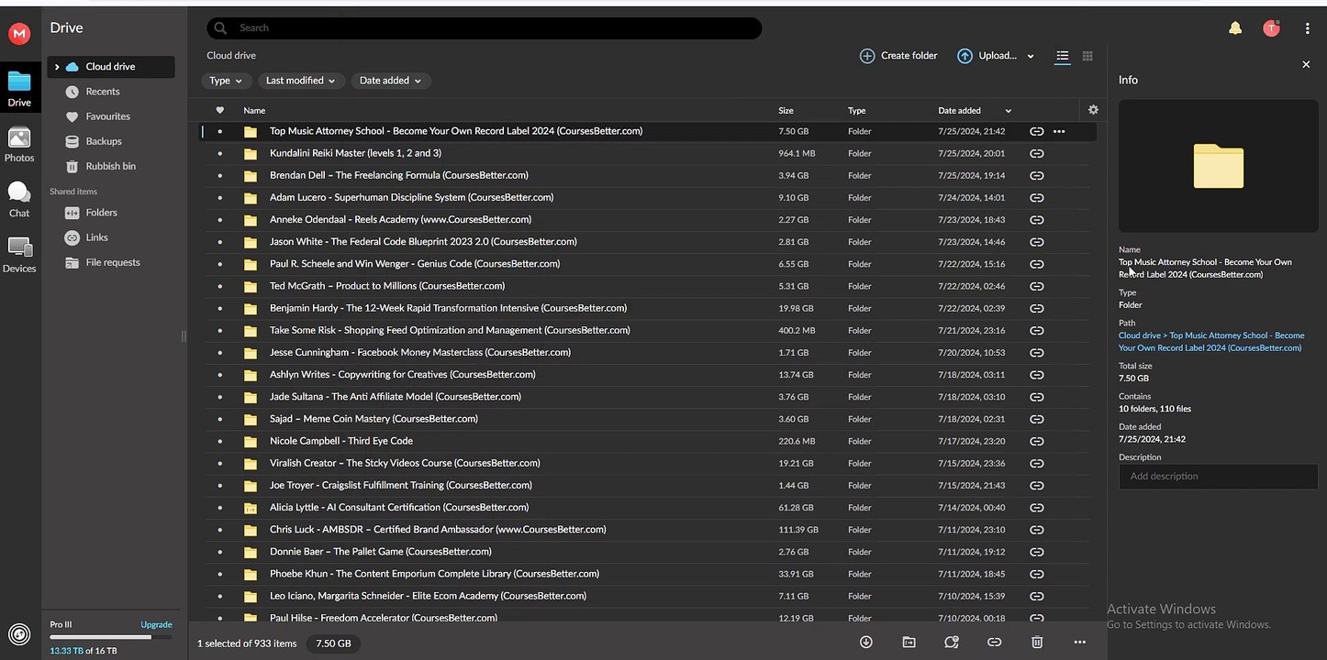Toggle favourite dot for Jesse Cunningham folder
This screenshot has height=660, width=1327.
(219, 352)
